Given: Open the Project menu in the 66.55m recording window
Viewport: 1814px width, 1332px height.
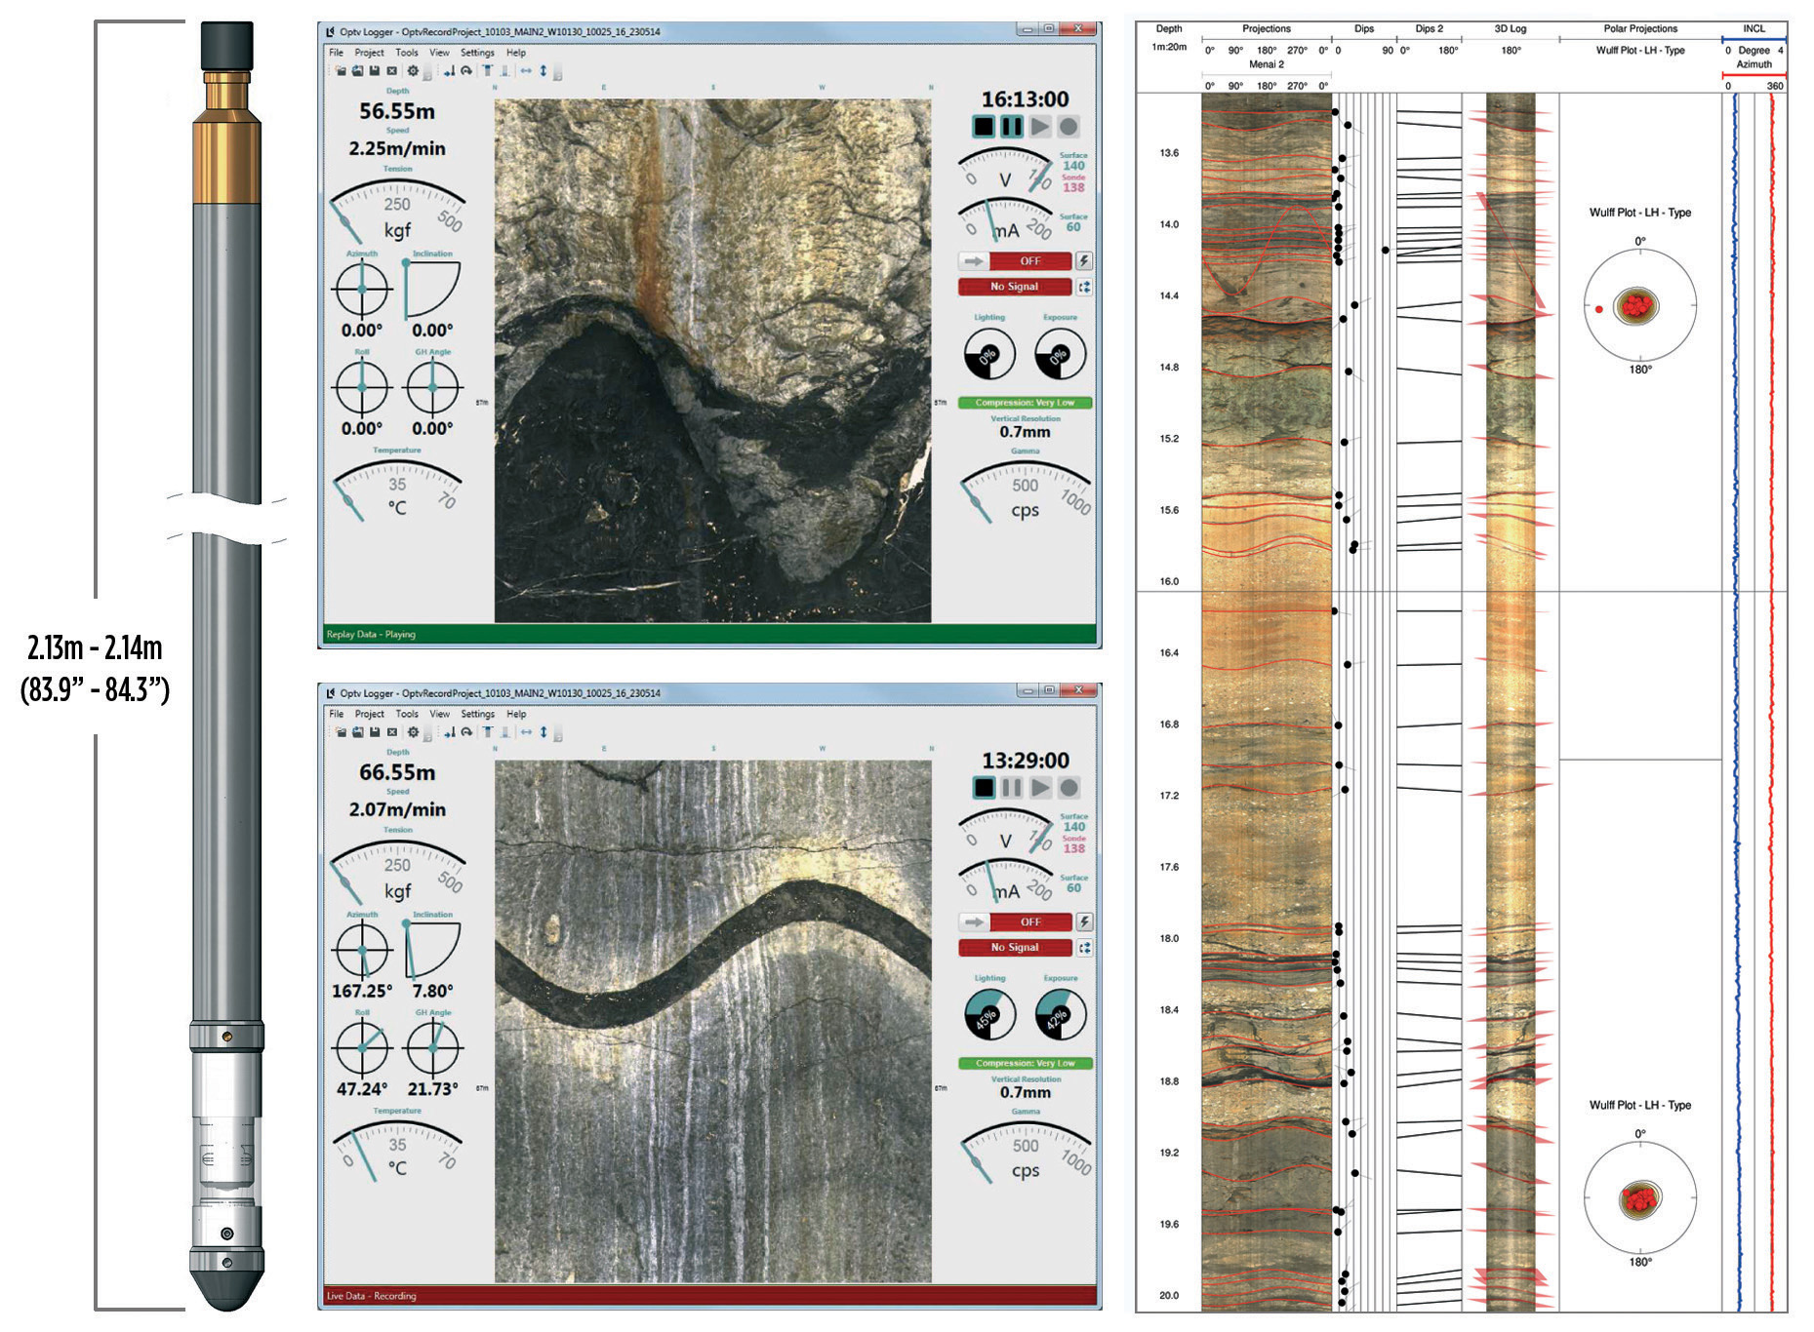Looking at the screenshot, I should [369, 714].
